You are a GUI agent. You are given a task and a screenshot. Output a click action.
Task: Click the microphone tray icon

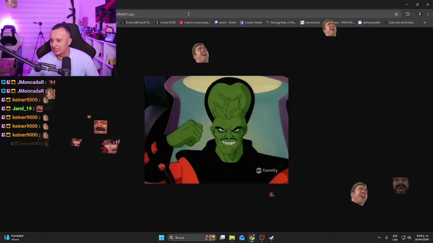click(387, 238)
